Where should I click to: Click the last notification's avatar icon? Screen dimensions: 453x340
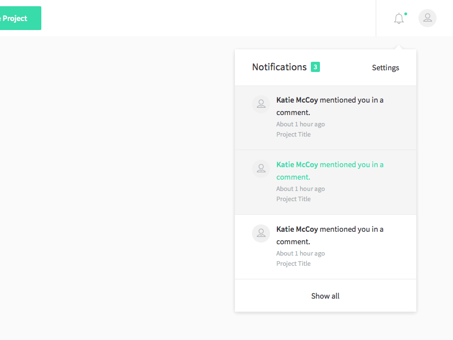[261, 233]
